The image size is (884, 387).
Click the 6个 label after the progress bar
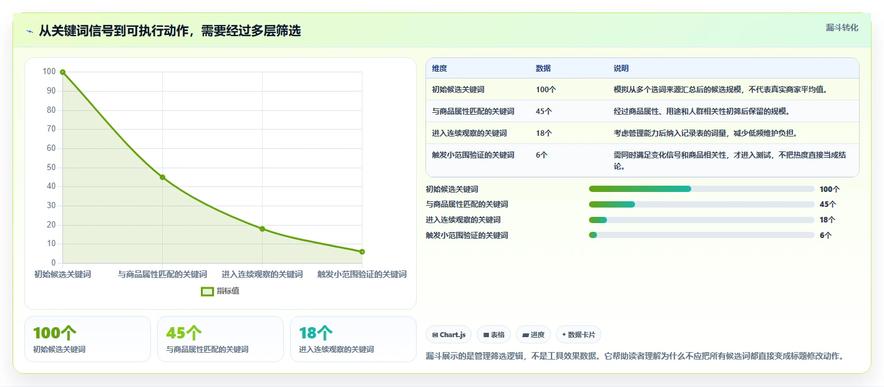(x=825, y=236)
